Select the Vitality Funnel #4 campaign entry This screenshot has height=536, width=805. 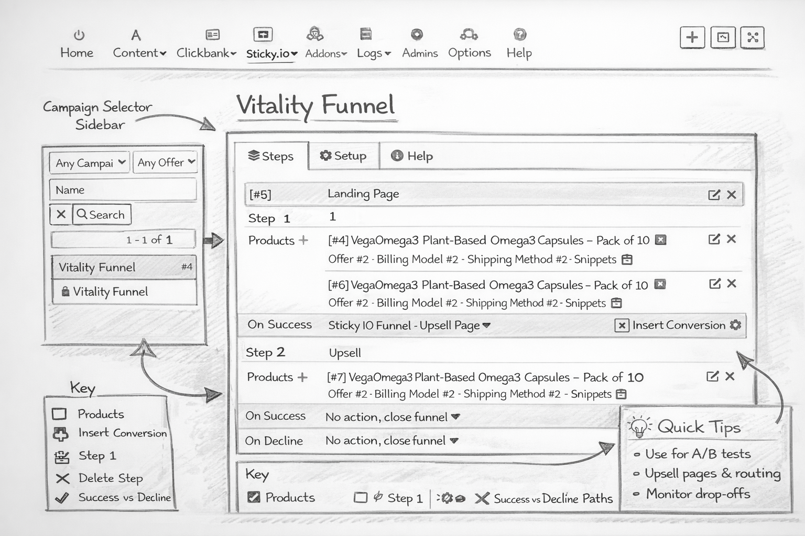pos(123,267)
